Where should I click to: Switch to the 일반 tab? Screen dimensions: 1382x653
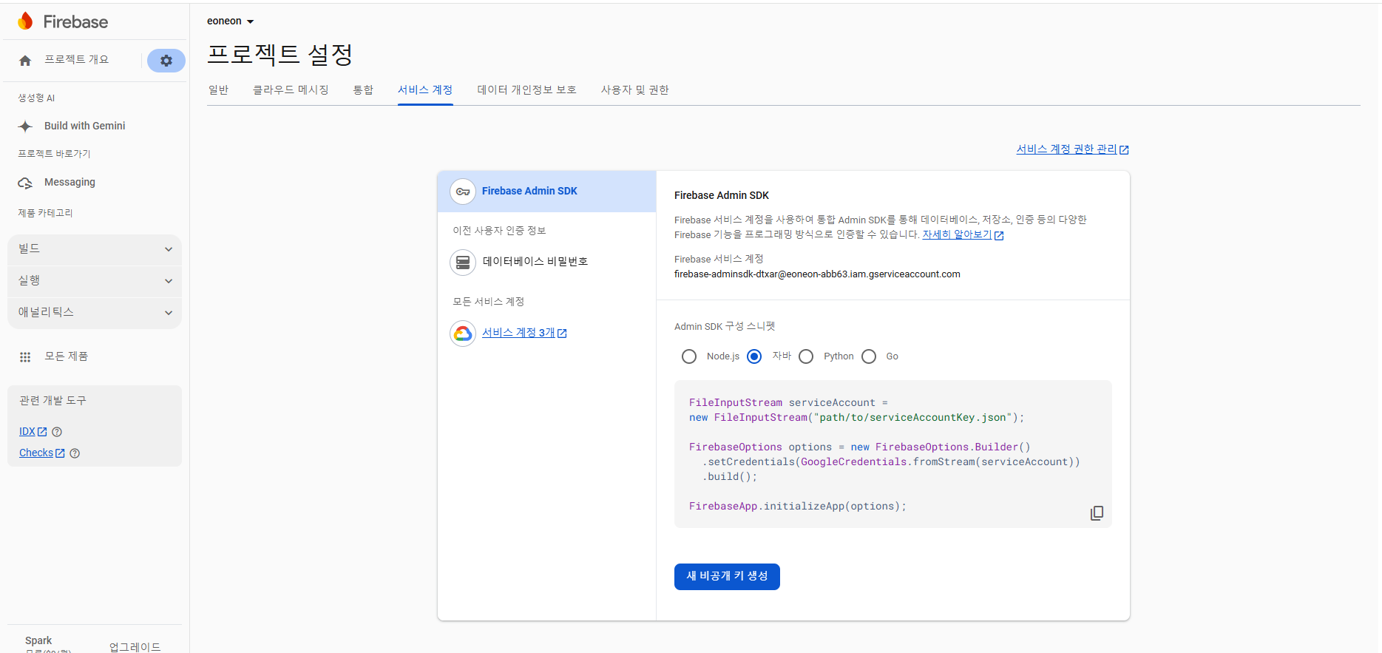218,89
